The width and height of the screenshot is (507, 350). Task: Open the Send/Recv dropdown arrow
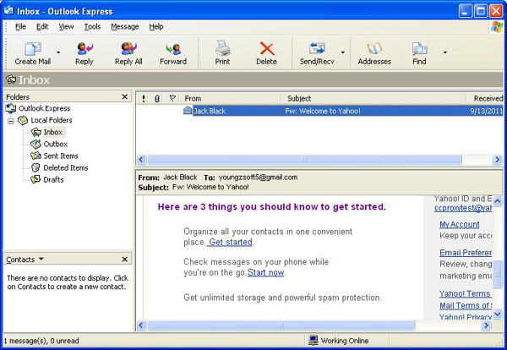point(343,52)
